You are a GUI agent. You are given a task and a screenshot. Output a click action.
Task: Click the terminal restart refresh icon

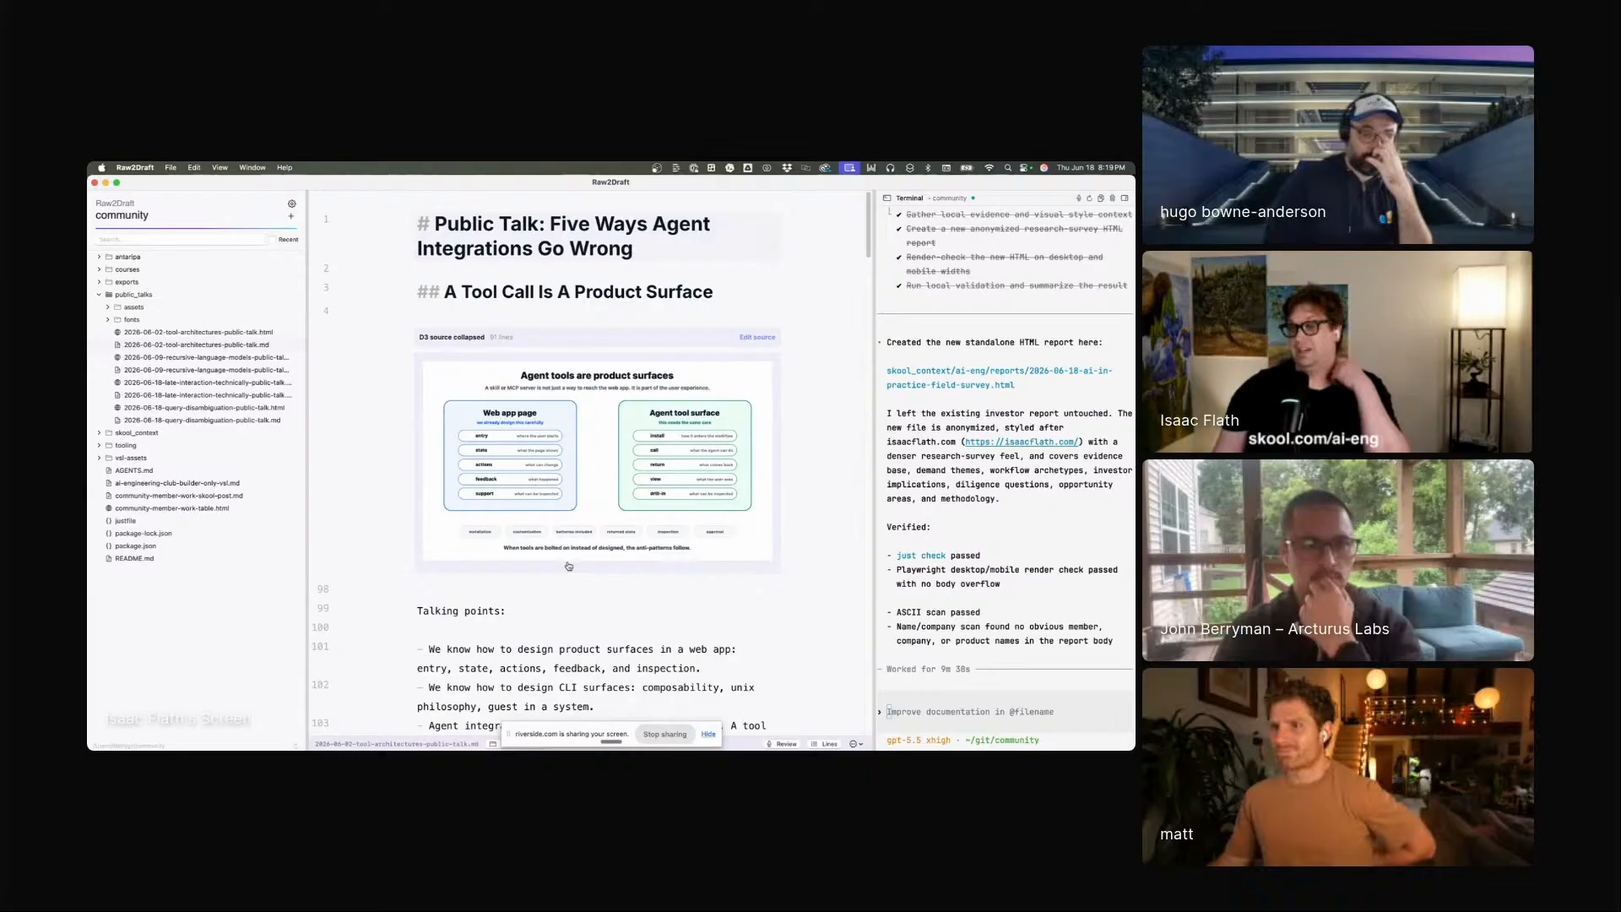(x=1089, y=198)
